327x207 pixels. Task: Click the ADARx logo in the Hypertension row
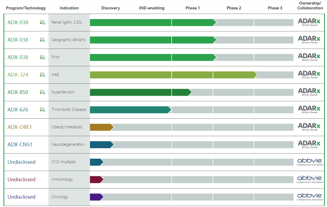309,91
